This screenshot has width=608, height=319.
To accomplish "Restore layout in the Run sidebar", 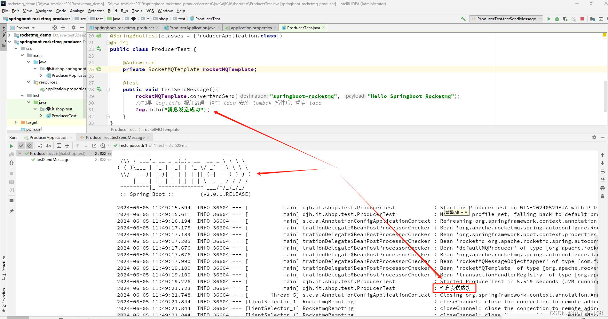I will pyautogui.click(x=12, y=201).
